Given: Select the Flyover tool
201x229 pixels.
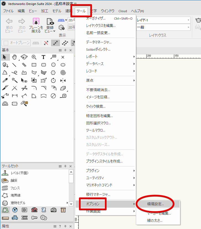Looking at the screenshot, I should [x=24, y=57].
